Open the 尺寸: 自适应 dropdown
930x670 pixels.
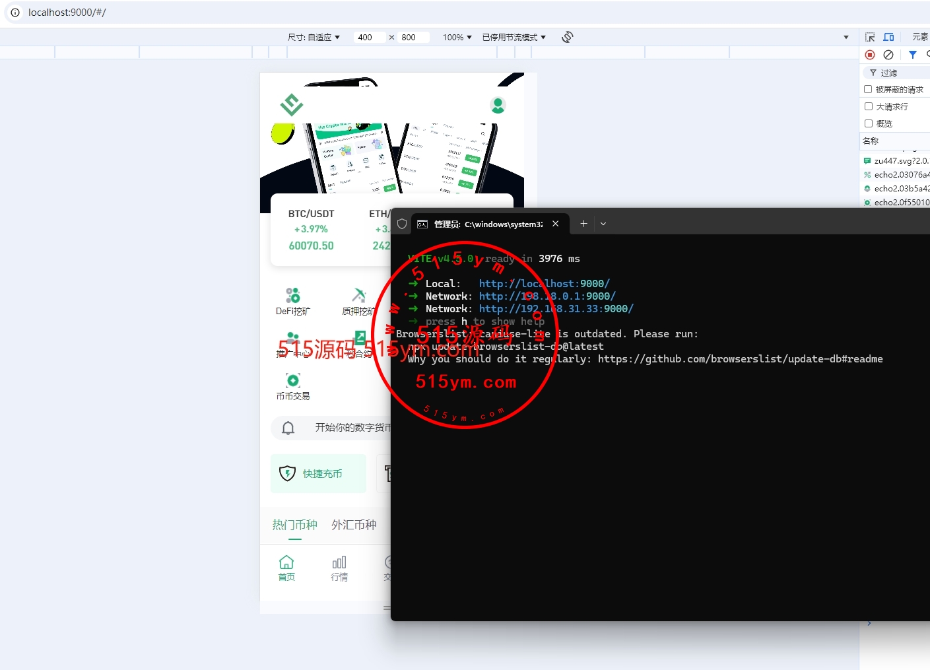[x=314, y=38]
